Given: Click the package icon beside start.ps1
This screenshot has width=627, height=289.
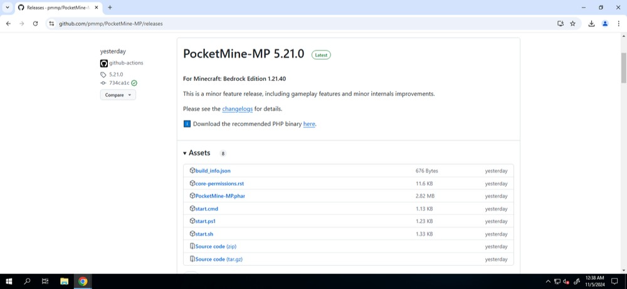Looking at the screenshot, I should tap(192, 221).
